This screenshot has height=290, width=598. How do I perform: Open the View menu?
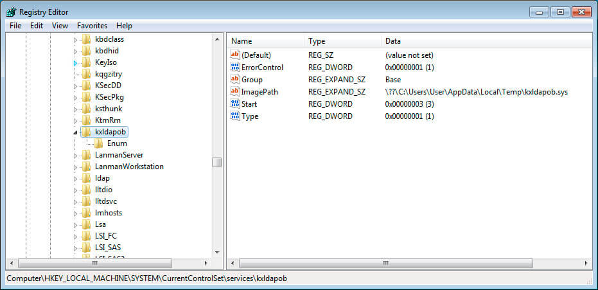click(x=60, y=26)
